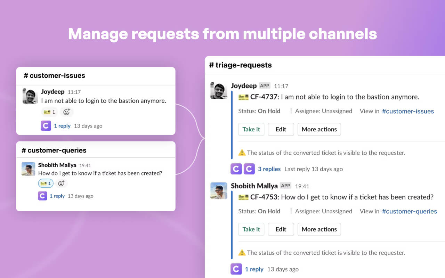Click the APP badge next to Shobith Mallya
The image size is (445, 278).
286,186
